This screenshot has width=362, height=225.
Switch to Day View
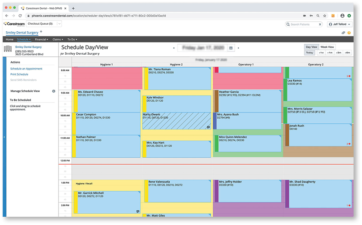point(311,47)
